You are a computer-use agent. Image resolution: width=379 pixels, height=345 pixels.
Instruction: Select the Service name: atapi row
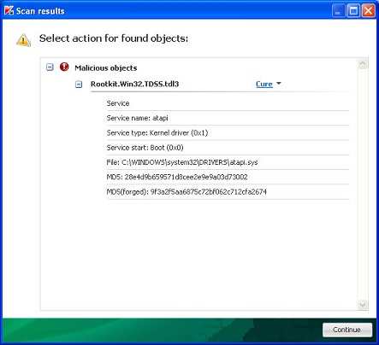pyautogui.click(x=228, y=118)
